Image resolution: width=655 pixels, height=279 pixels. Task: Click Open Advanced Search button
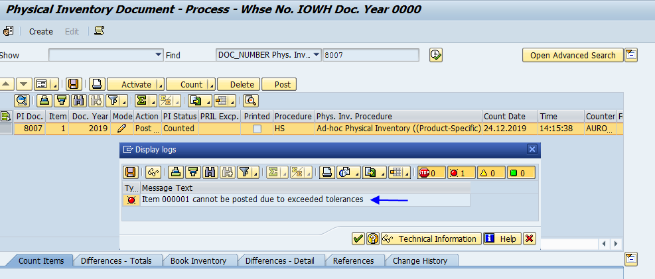[573, 55]
